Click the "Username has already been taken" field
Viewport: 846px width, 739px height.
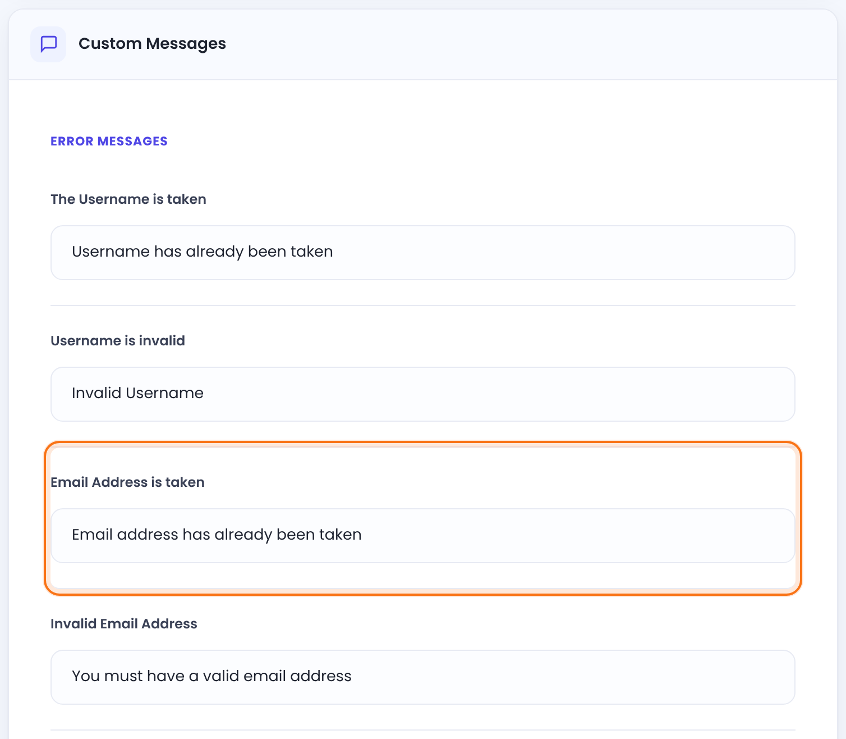423,253
